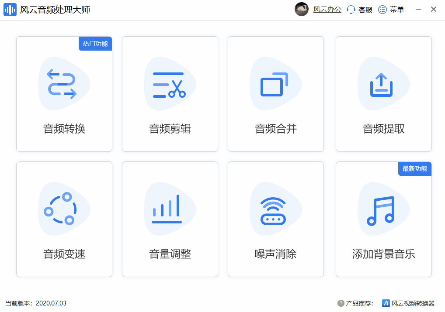Click the 音量调整 label text
The image size is (445, 312).
point(170,254)
